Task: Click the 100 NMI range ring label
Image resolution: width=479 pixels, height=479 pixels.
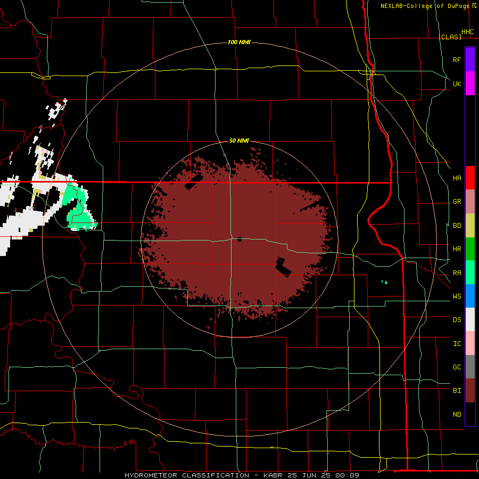Action: [239, 42]
